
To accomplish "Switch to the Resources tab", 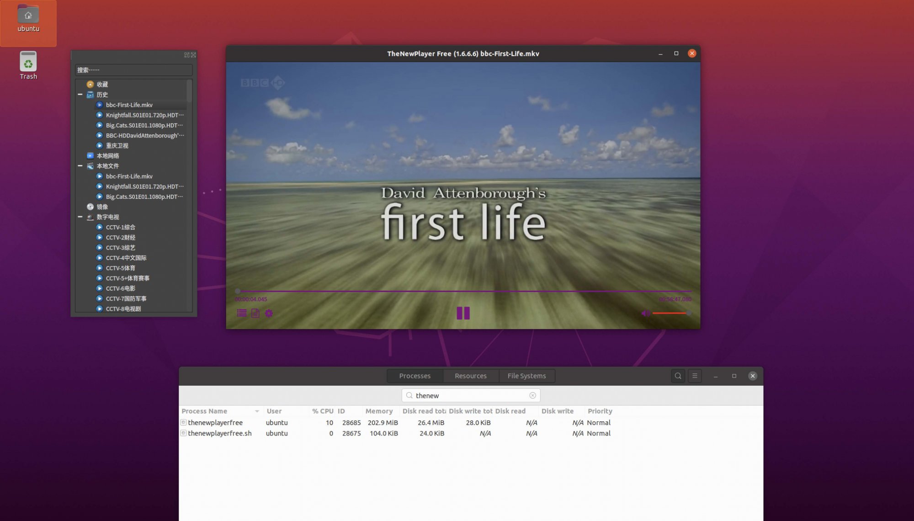I will point(470,376).
